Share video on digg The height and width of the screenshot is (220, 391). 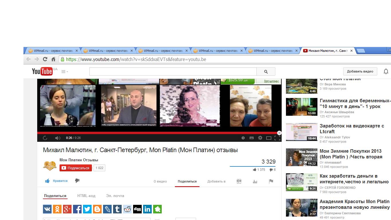137,209
